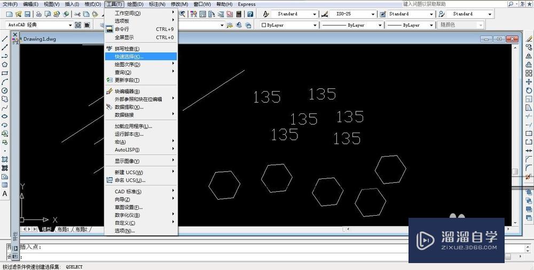Choose 快速选择(K)... from the Tools menu
The width and height of the screenshot is (534, 270).
(x=141, y=57)
